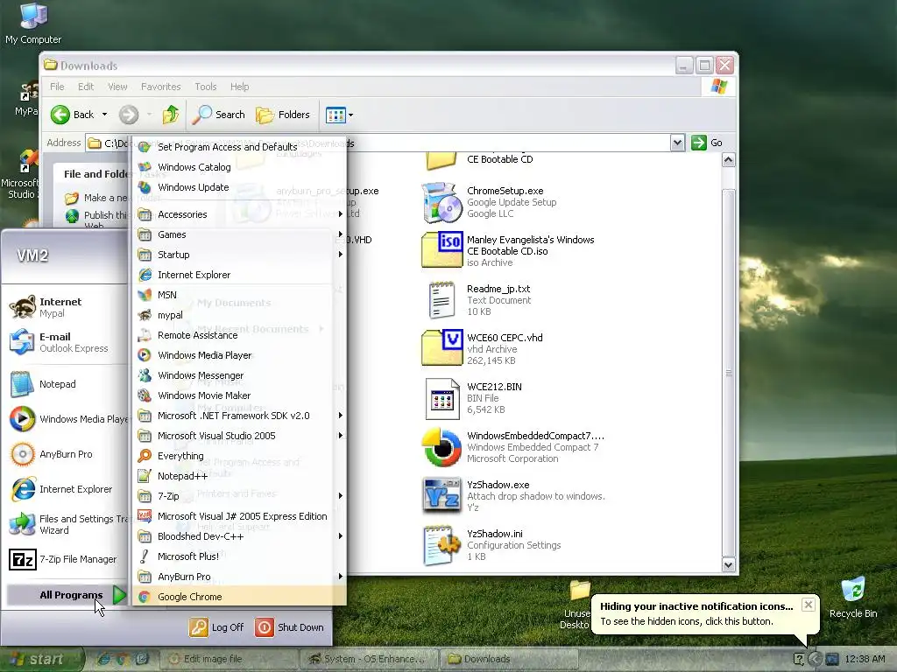Expand the 7-Zip programs submenu

point(239,496)
